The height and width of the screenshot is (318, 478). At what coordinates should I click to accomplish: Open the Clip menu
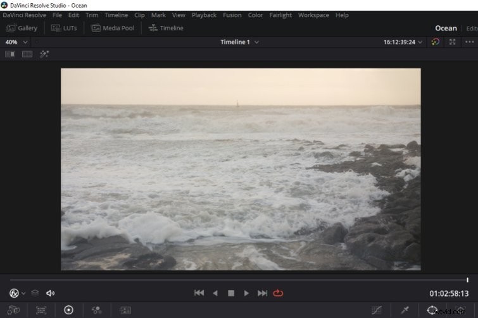point(139,15)
